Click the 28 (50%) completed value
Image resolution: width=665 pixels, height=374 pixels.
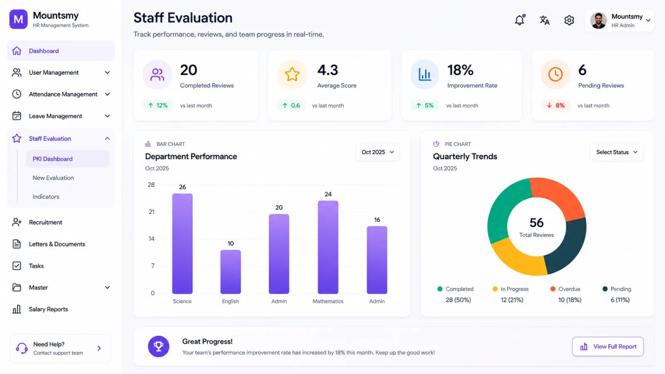pyautogui.click(x=458, y=300)
